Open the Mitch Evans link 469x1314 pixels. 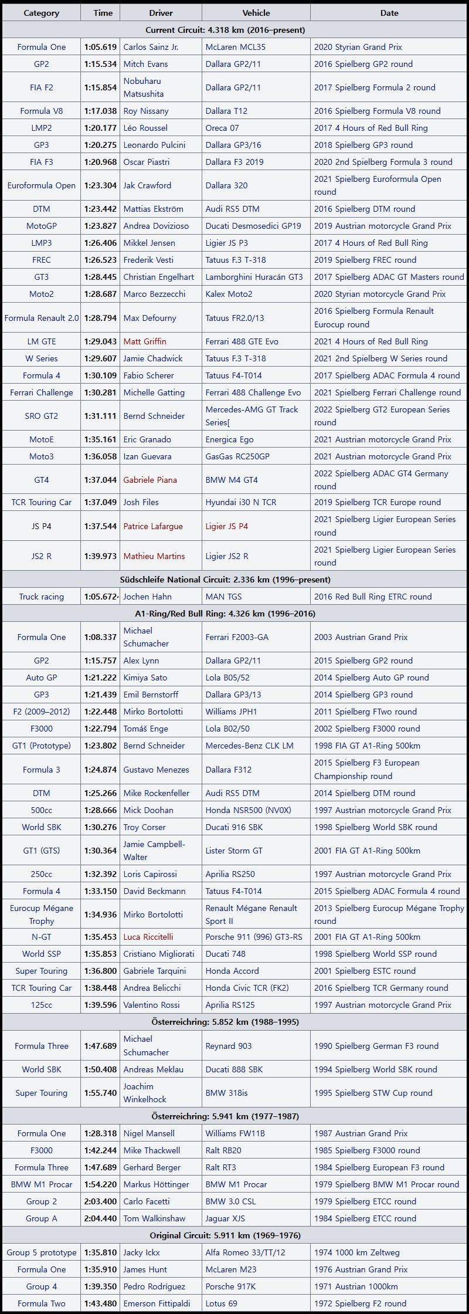point(145,64)
